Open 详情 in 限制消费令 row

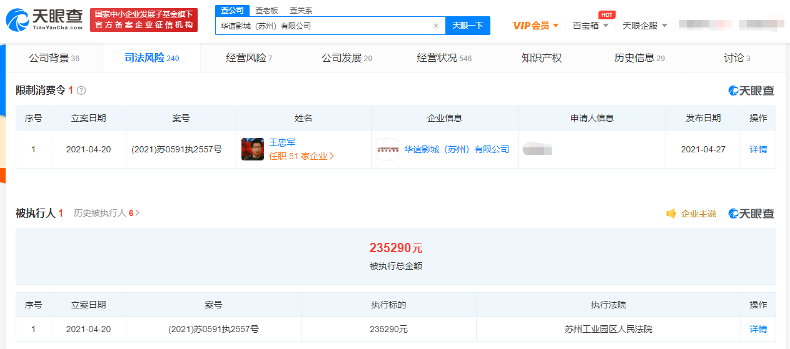pyautogui.click(x=758, y=149)
